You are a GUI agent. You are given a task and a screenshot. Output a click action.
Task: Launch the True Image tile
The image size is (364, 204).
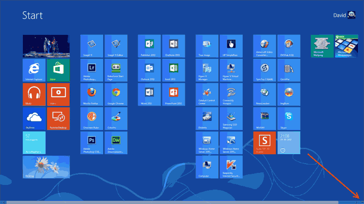pos(207,46)
